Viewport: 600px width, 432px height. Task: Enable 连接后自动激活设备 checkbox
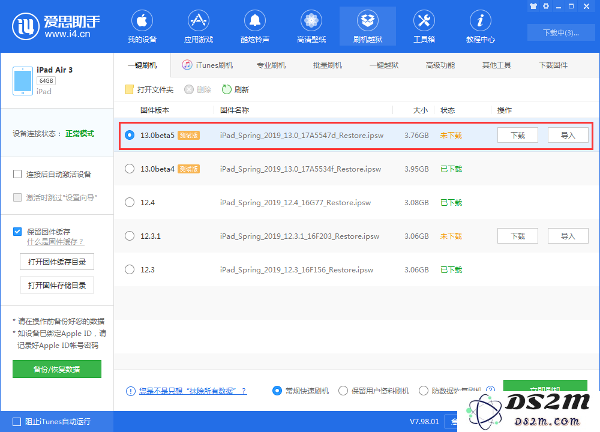pyautogui.click(x=17, y=175)
